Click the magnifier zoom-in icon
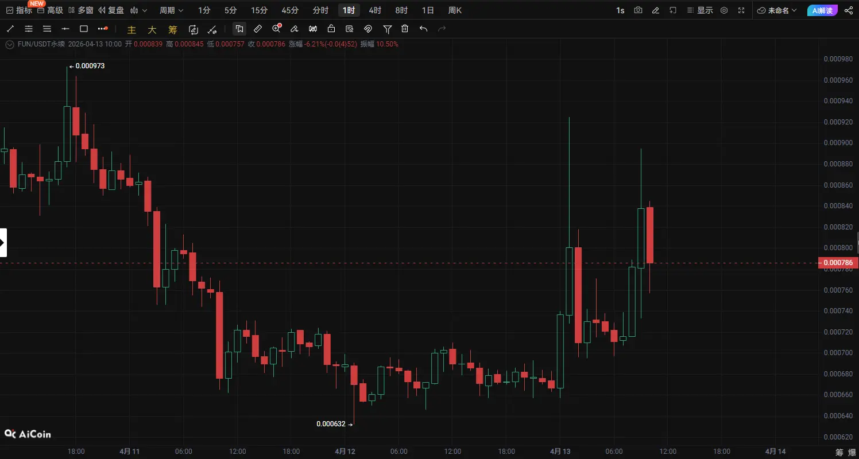 [x=276, y=29]
